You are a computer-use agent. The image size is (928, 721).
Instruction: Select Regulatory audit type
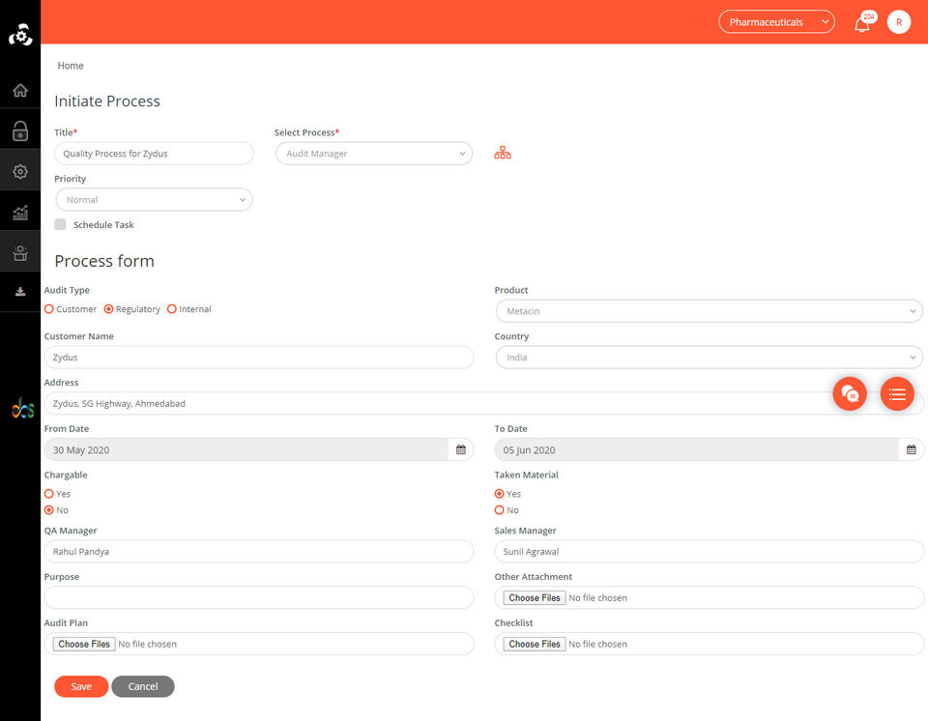[x=108, y=309]
